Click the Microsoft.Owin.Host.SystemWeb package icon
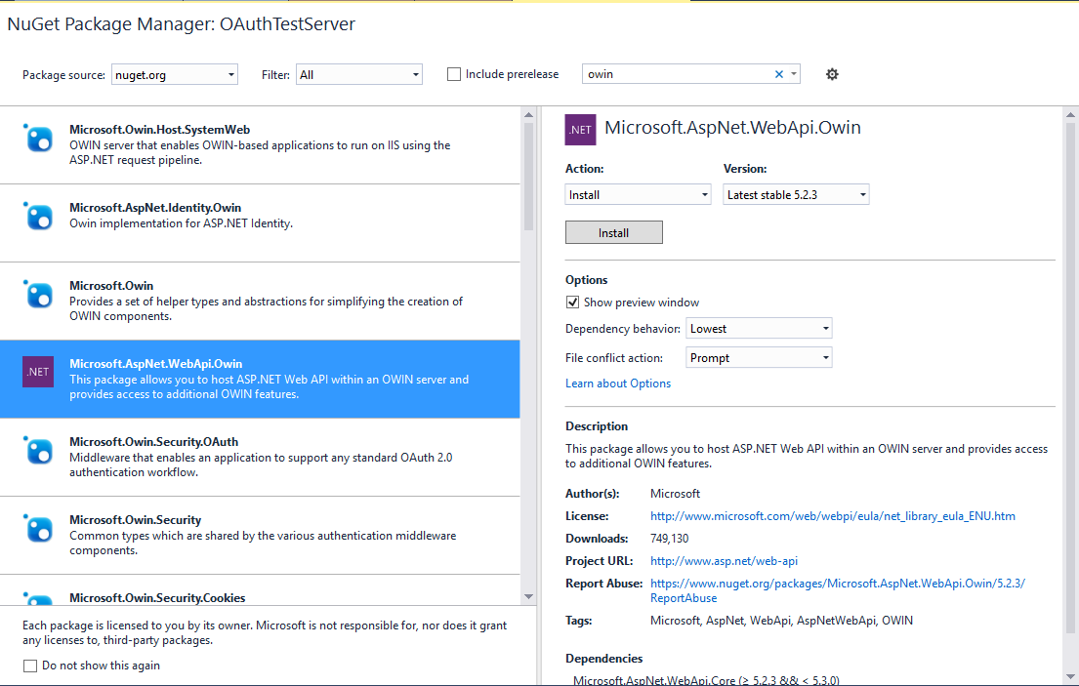 [x=37, y=138]
